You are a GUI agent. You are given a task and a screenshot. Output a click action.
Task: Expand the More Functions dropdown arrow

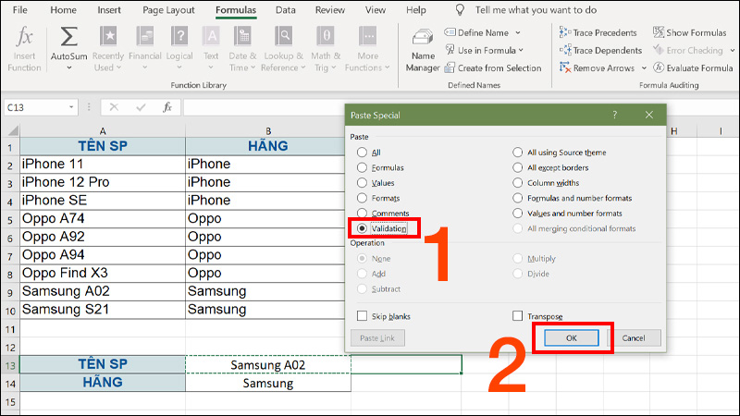(387, 67)
